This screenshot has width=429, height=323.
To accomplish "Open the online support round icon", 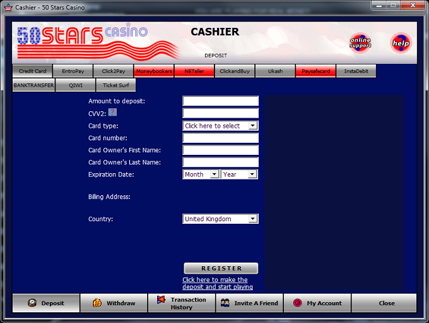I will click(360, 43).
